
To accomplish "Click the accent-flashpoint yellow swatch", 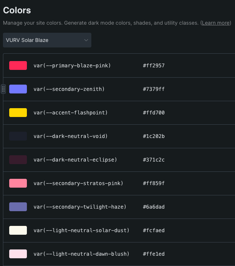I will pyautogui.click(x=18, y=113).
